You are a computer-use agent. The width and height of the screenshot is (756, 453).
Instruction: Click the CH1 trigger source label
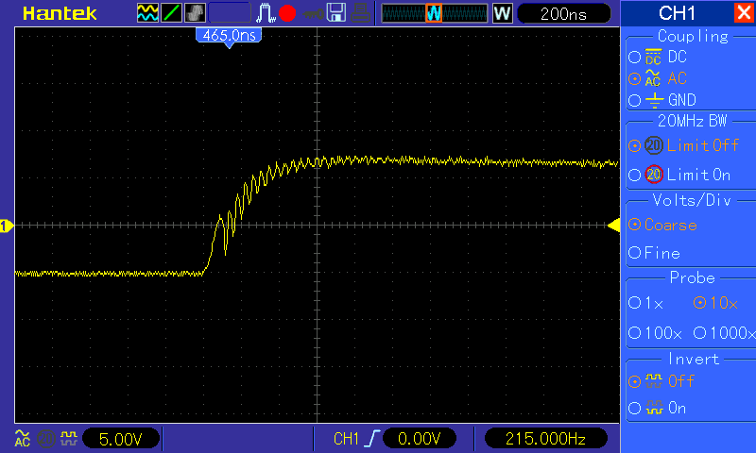tap(346, 439)
